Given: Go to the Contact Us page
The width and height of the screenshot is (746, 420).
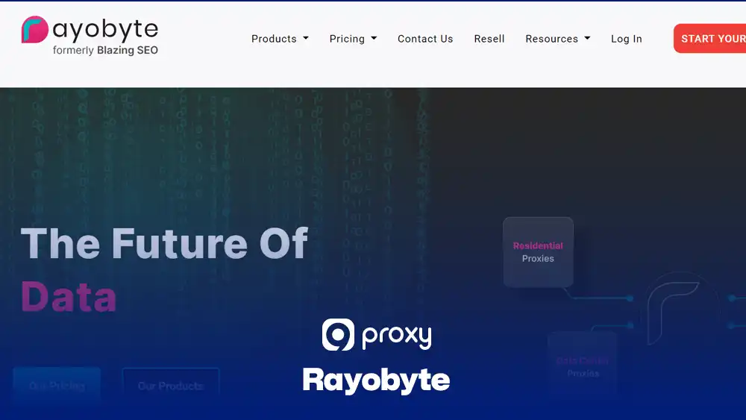Looking at the screenshot, I should tap(425, 39).
